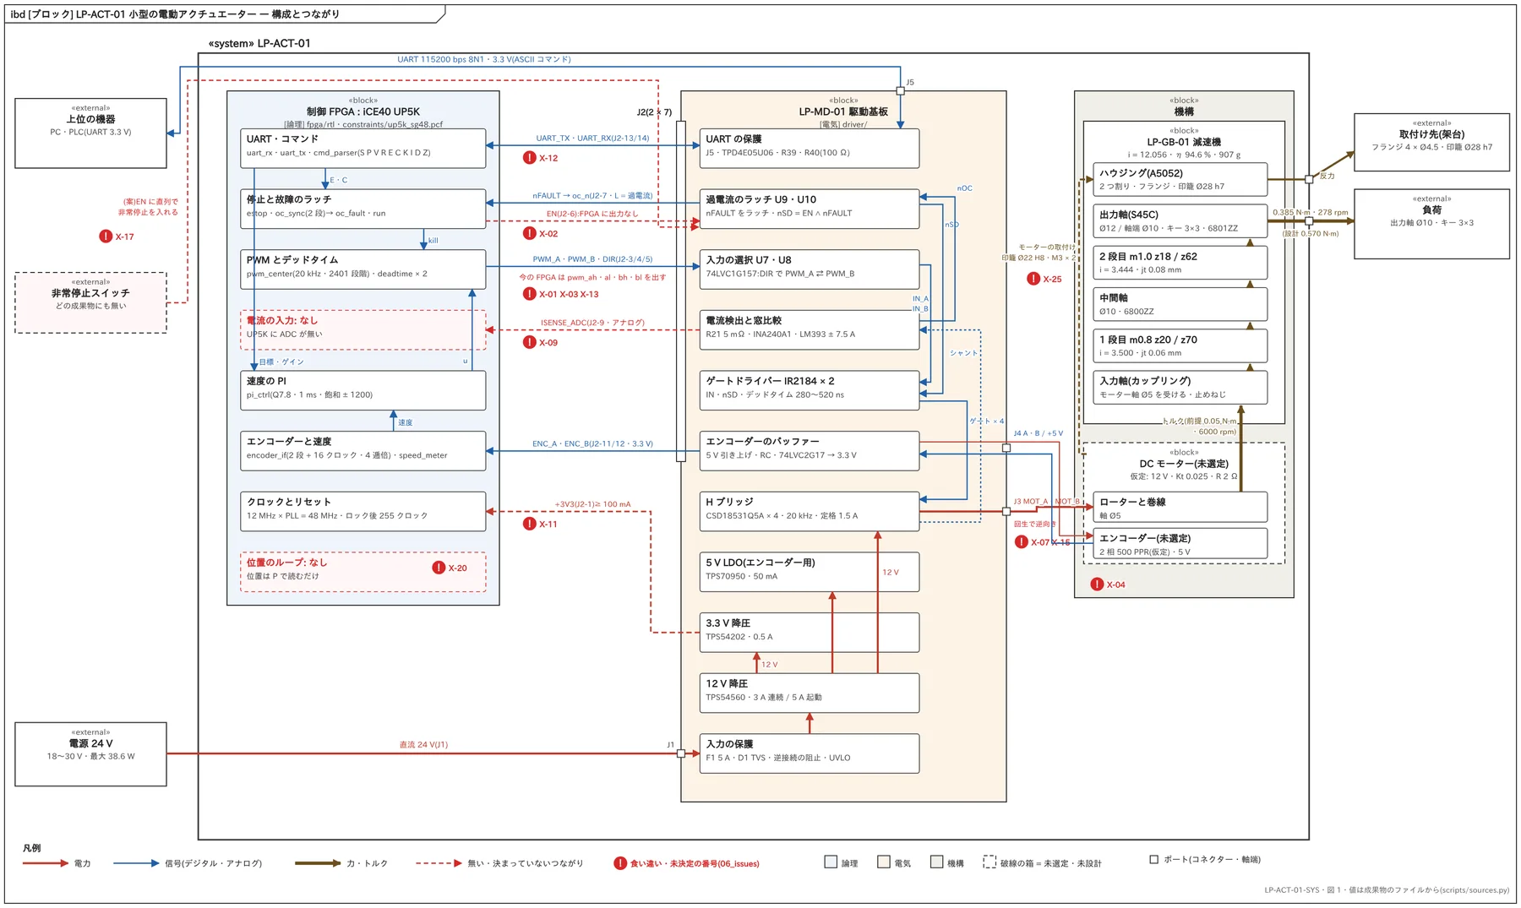Select the 負荷 external block
Screen dimensions: 1521x908
point(1431,224)
